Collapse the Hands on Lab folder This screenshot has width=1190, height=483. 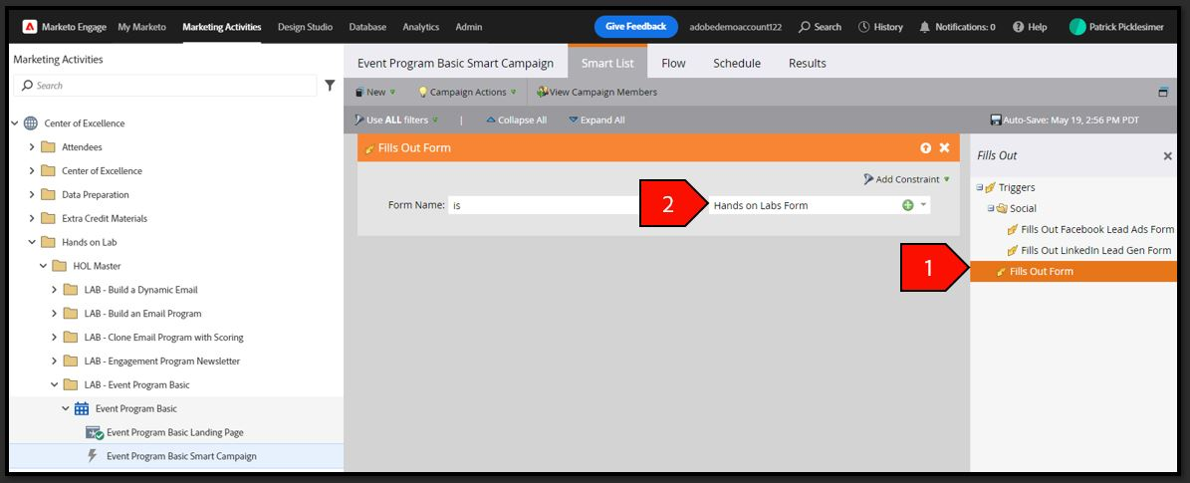click(31, 242)
